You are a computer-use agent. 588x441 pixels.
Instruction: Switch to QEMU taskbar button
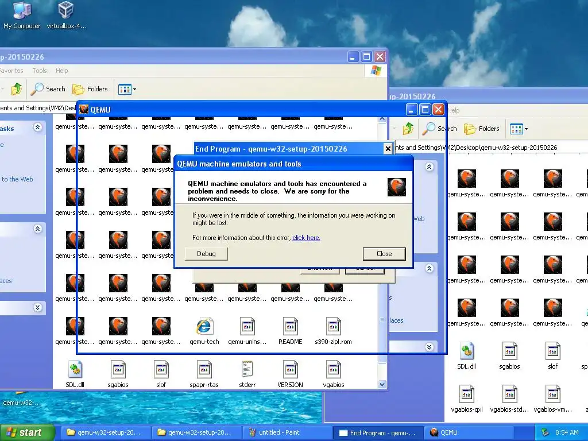469,432
